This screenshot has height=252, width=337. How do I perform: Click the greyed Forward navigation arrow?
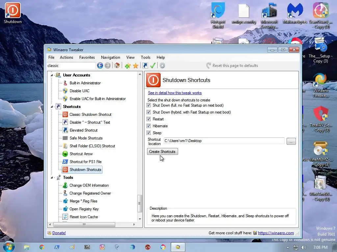click(108, 66)
